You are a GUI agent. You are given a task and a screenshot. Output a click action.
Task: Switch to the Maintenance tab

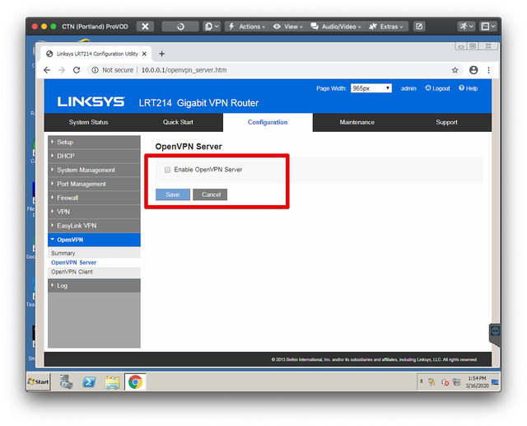tap(357, 123)
